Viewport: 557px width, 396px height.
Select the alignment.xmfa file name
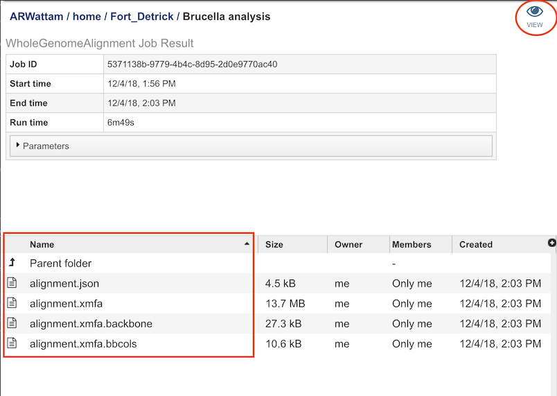point(66,304)
